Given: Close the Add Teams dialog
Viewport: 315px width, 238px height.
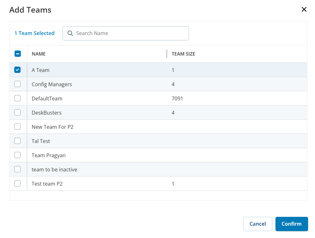Looking at the screenshot, I should point(304,9).
